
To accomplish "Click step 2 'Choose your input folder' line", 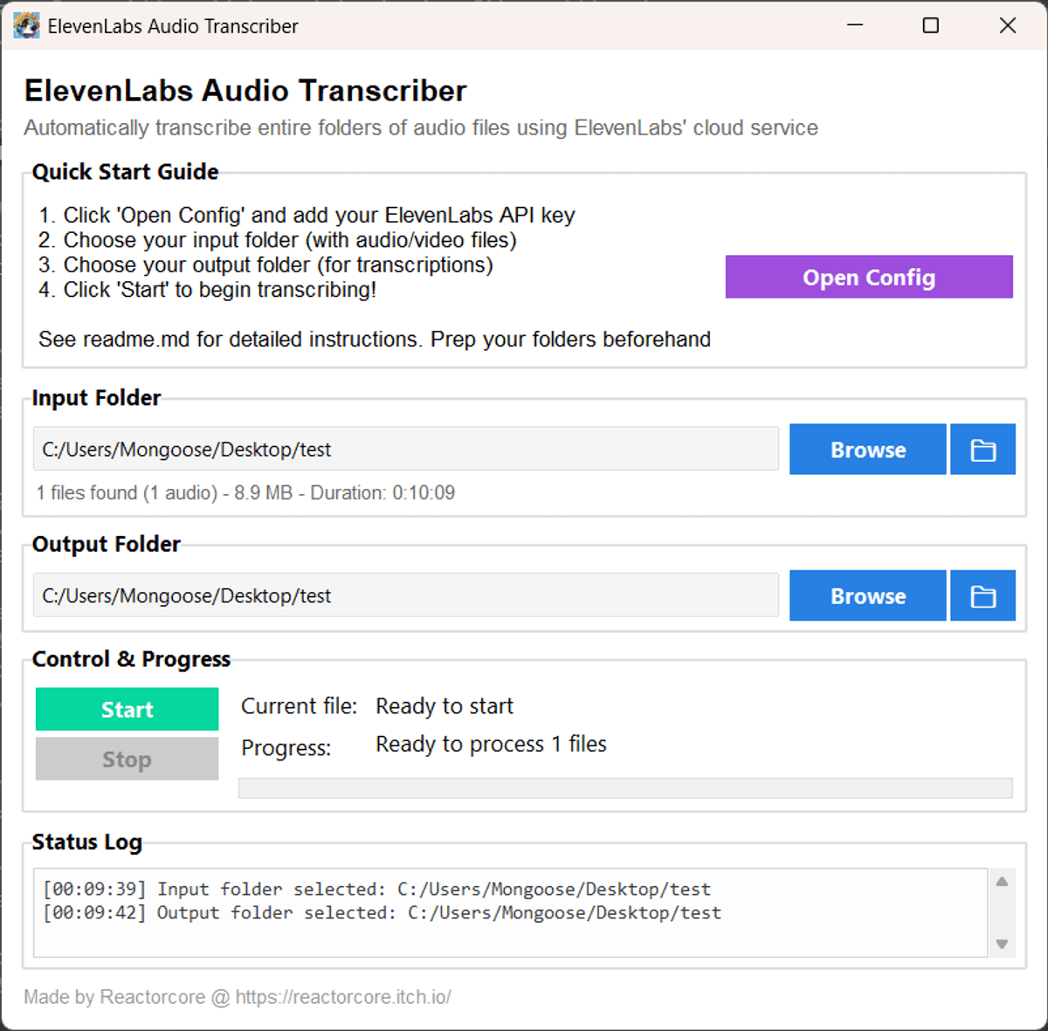I will (278, 239).
